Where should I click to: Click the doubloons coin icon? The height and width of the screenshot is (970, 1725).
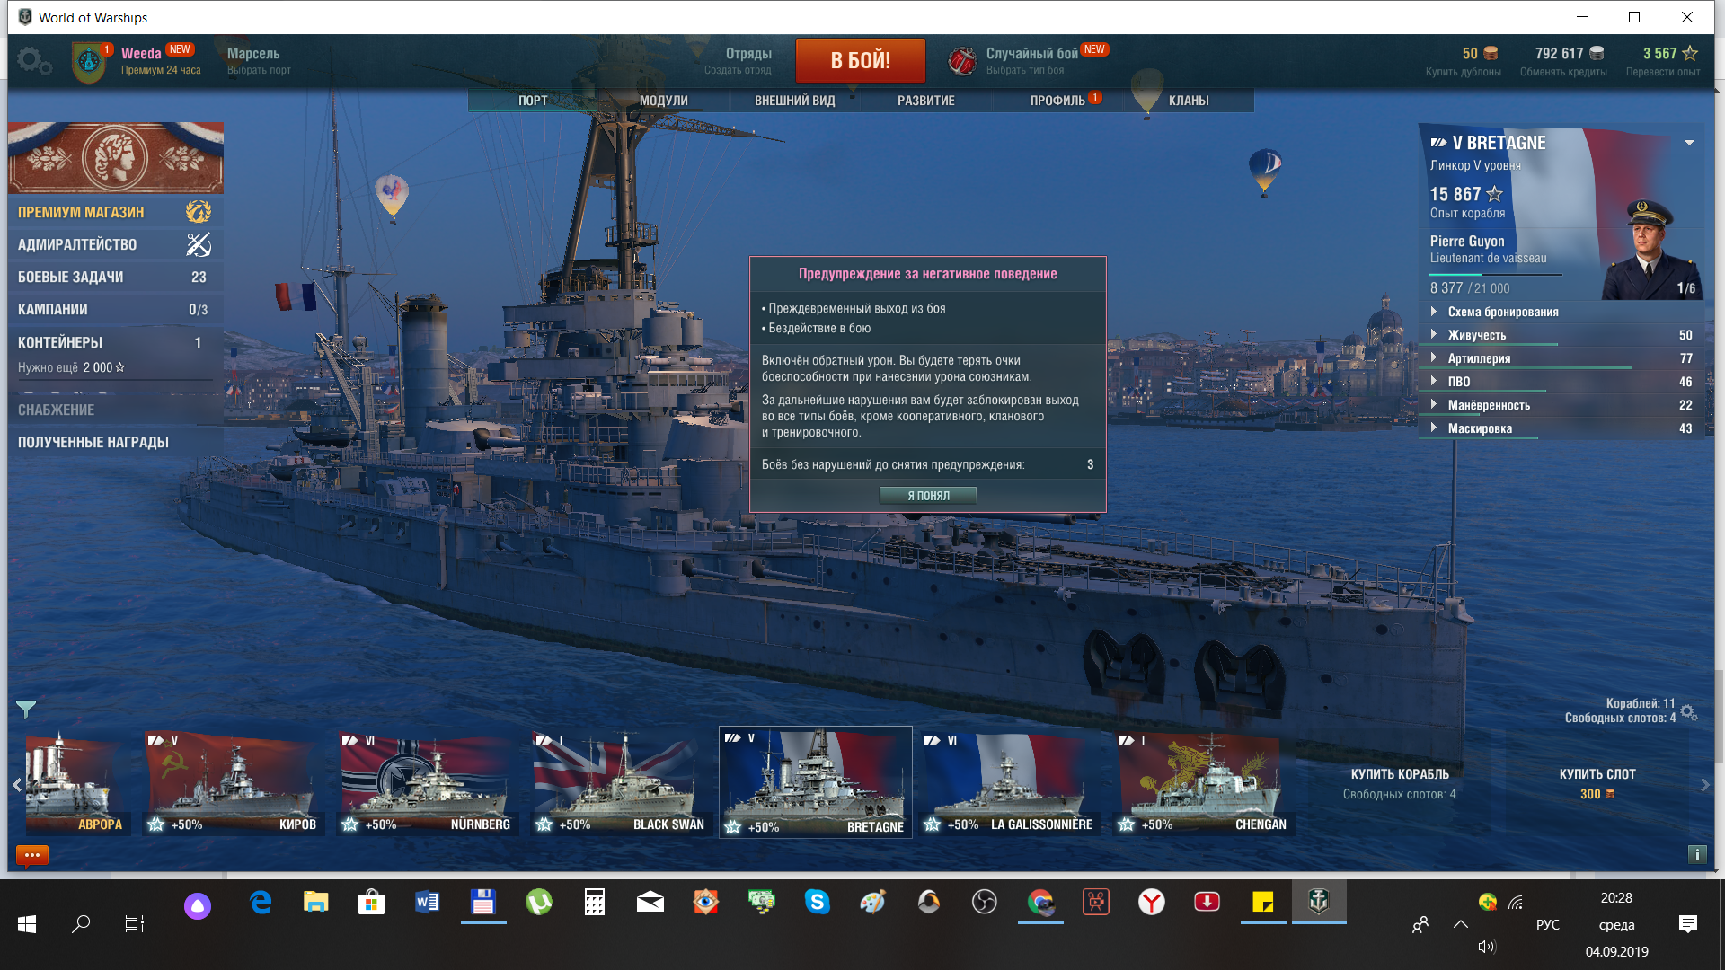[x=1491, y=53]
